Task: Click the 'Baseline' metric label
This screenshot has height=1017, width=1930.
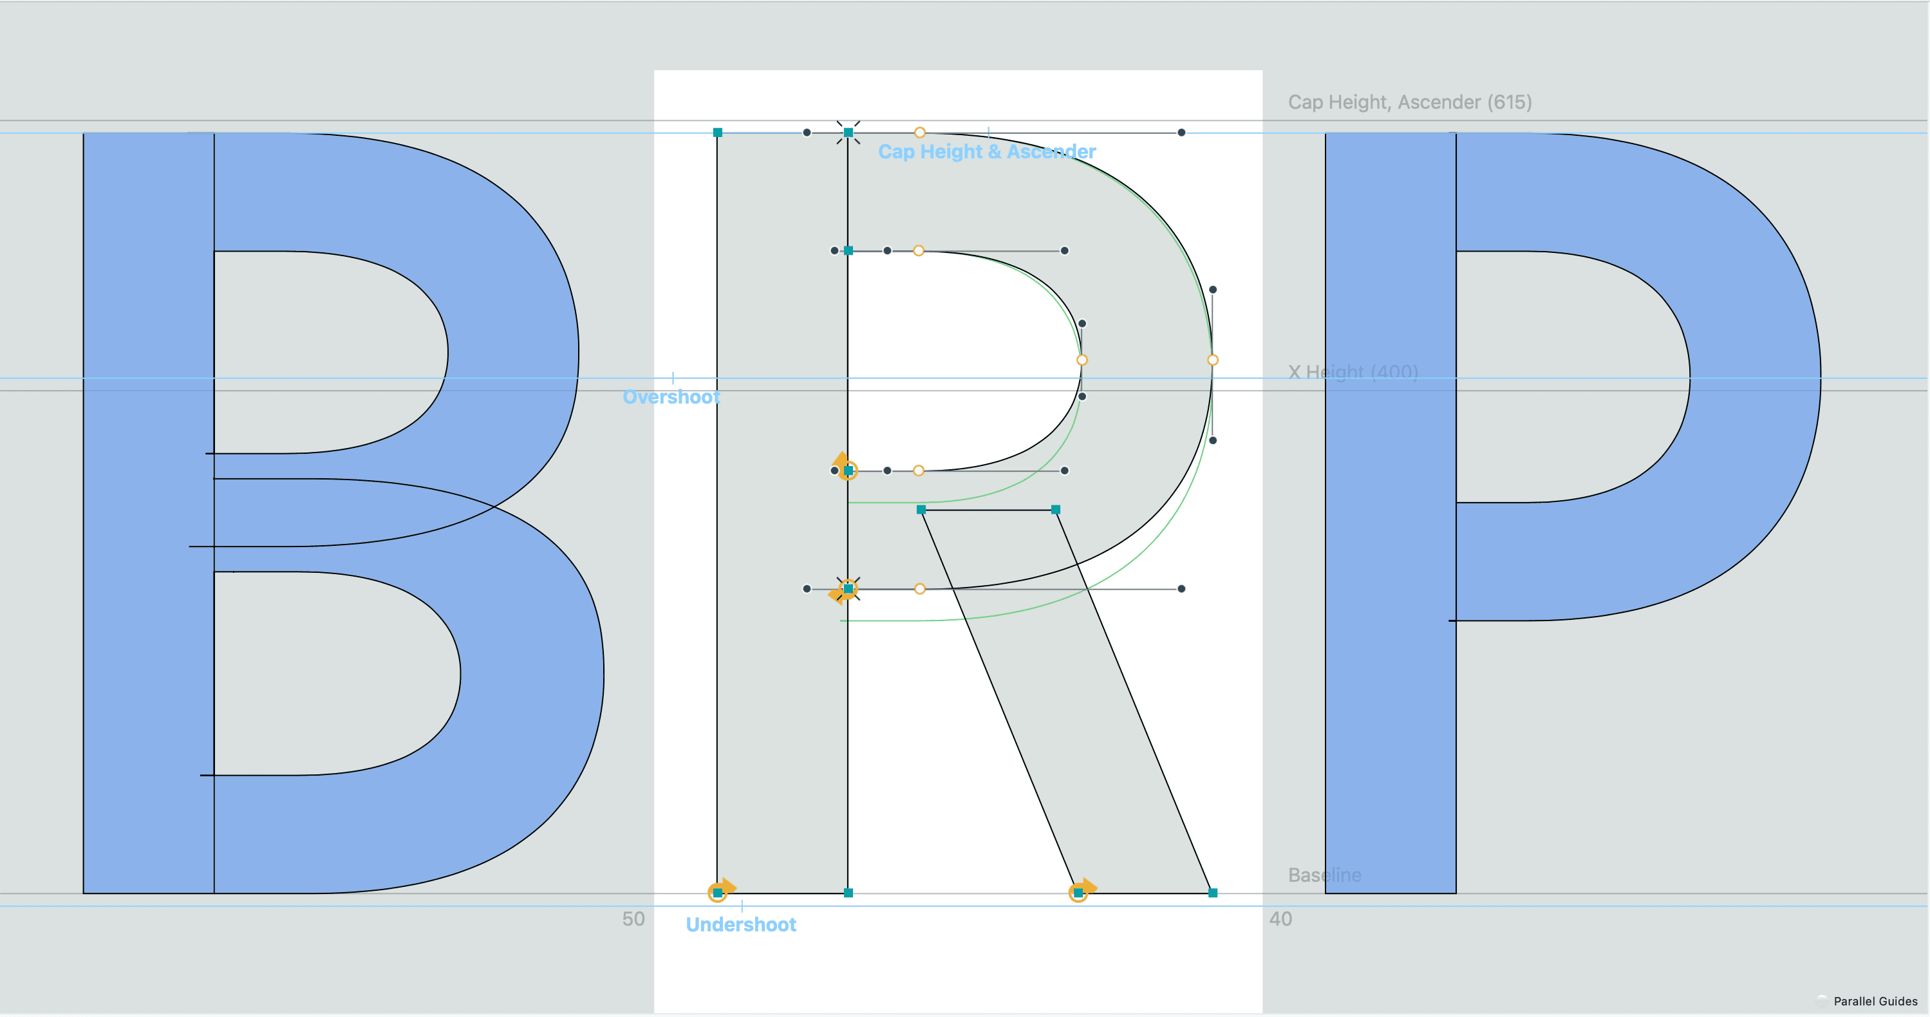Action: point(1325,875)
